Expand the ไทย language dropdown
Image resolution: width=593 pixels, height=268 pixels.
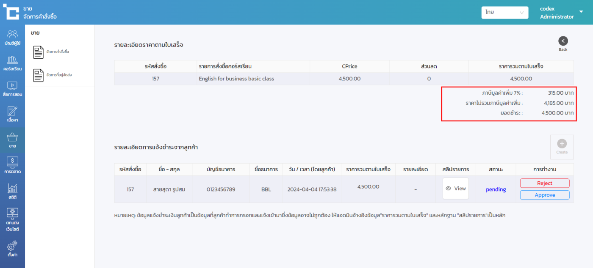[504, 13]
